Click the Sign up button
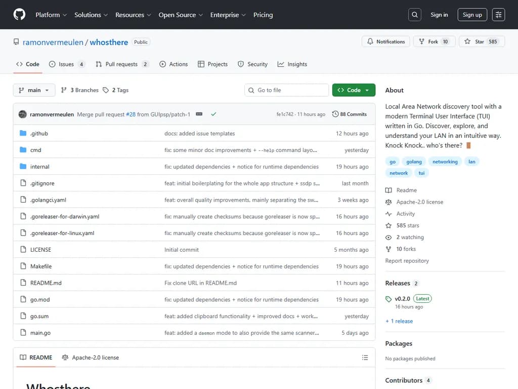The width and height of the screenshot is (518, 389). pyautogui.click(x=472, y=15)
